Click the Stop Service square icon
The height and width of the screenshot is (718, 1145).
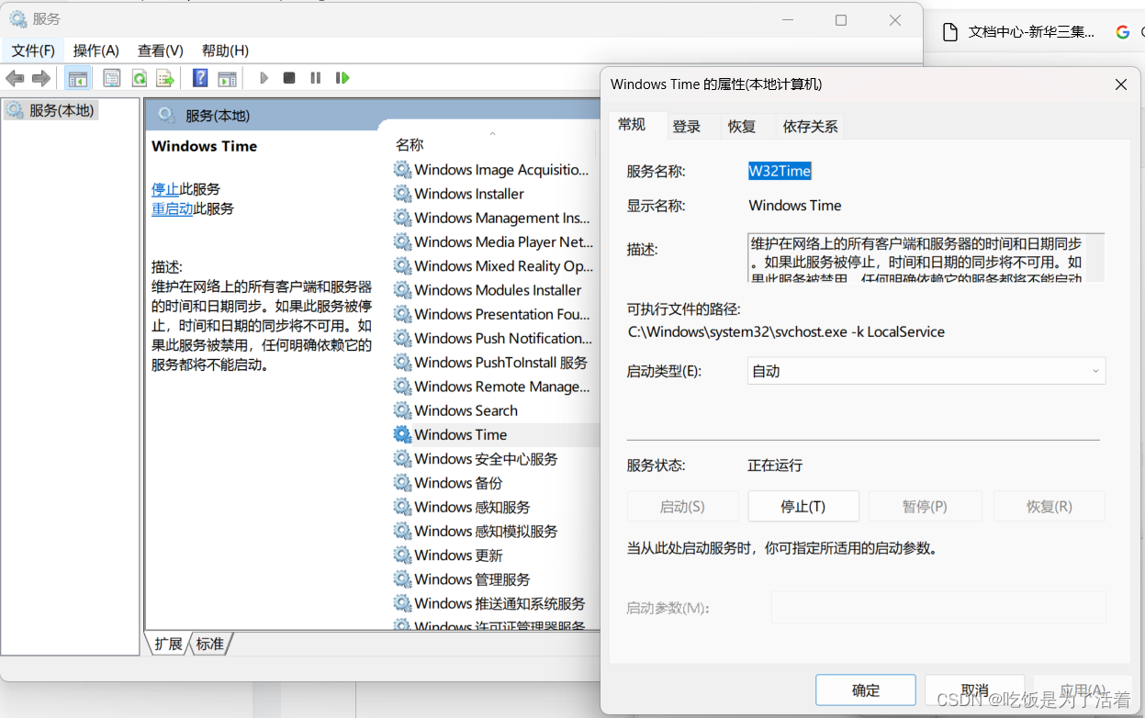289,78
